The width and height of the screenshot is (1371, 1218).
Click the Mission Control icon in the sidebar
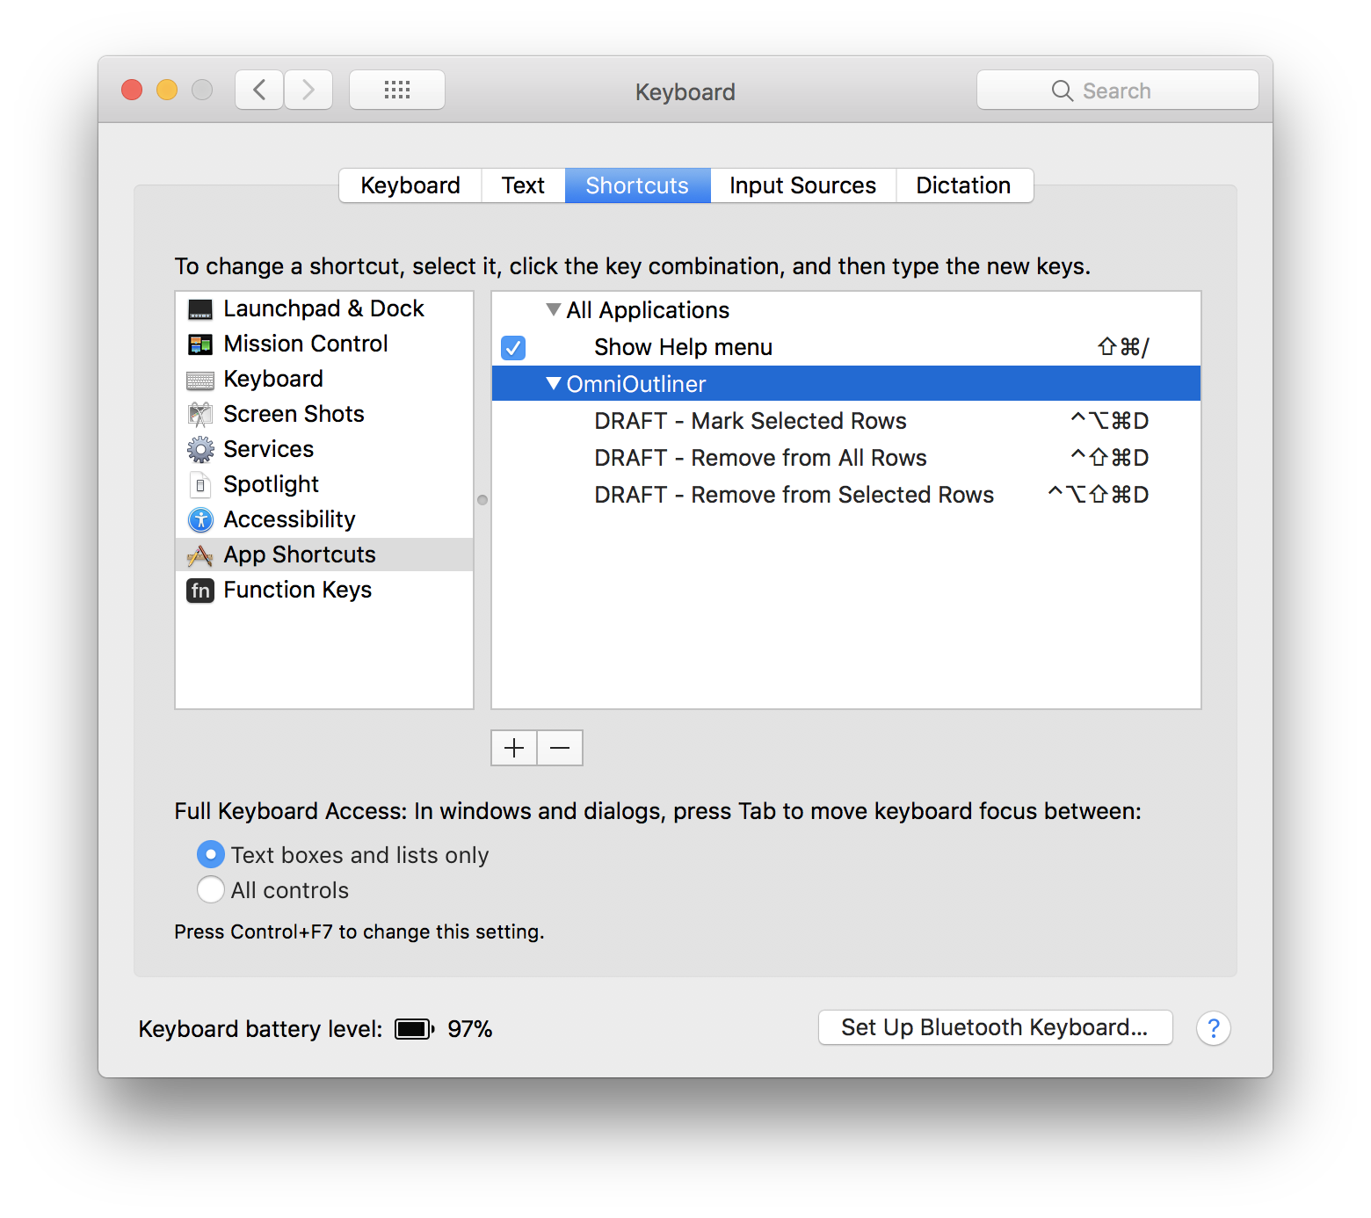[200, 344]
